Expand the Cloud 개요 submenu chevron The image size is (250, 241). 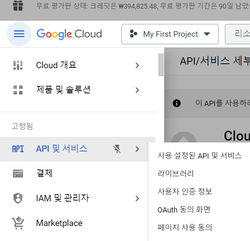click(x=137, y=65)
